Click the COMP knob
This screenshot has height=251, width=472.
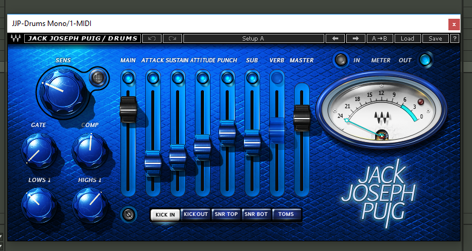[x=90, y=151]
